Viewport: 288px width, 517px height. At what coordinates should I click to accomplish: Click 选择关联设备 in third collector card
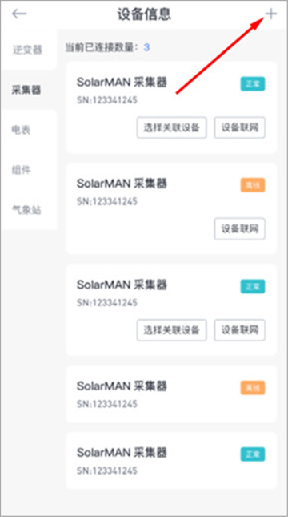tap(171, 330)
